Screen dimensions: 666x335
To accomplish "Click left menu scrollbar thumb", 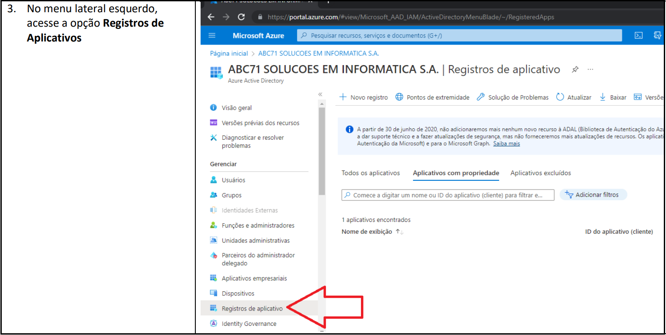I will point(322,151).
